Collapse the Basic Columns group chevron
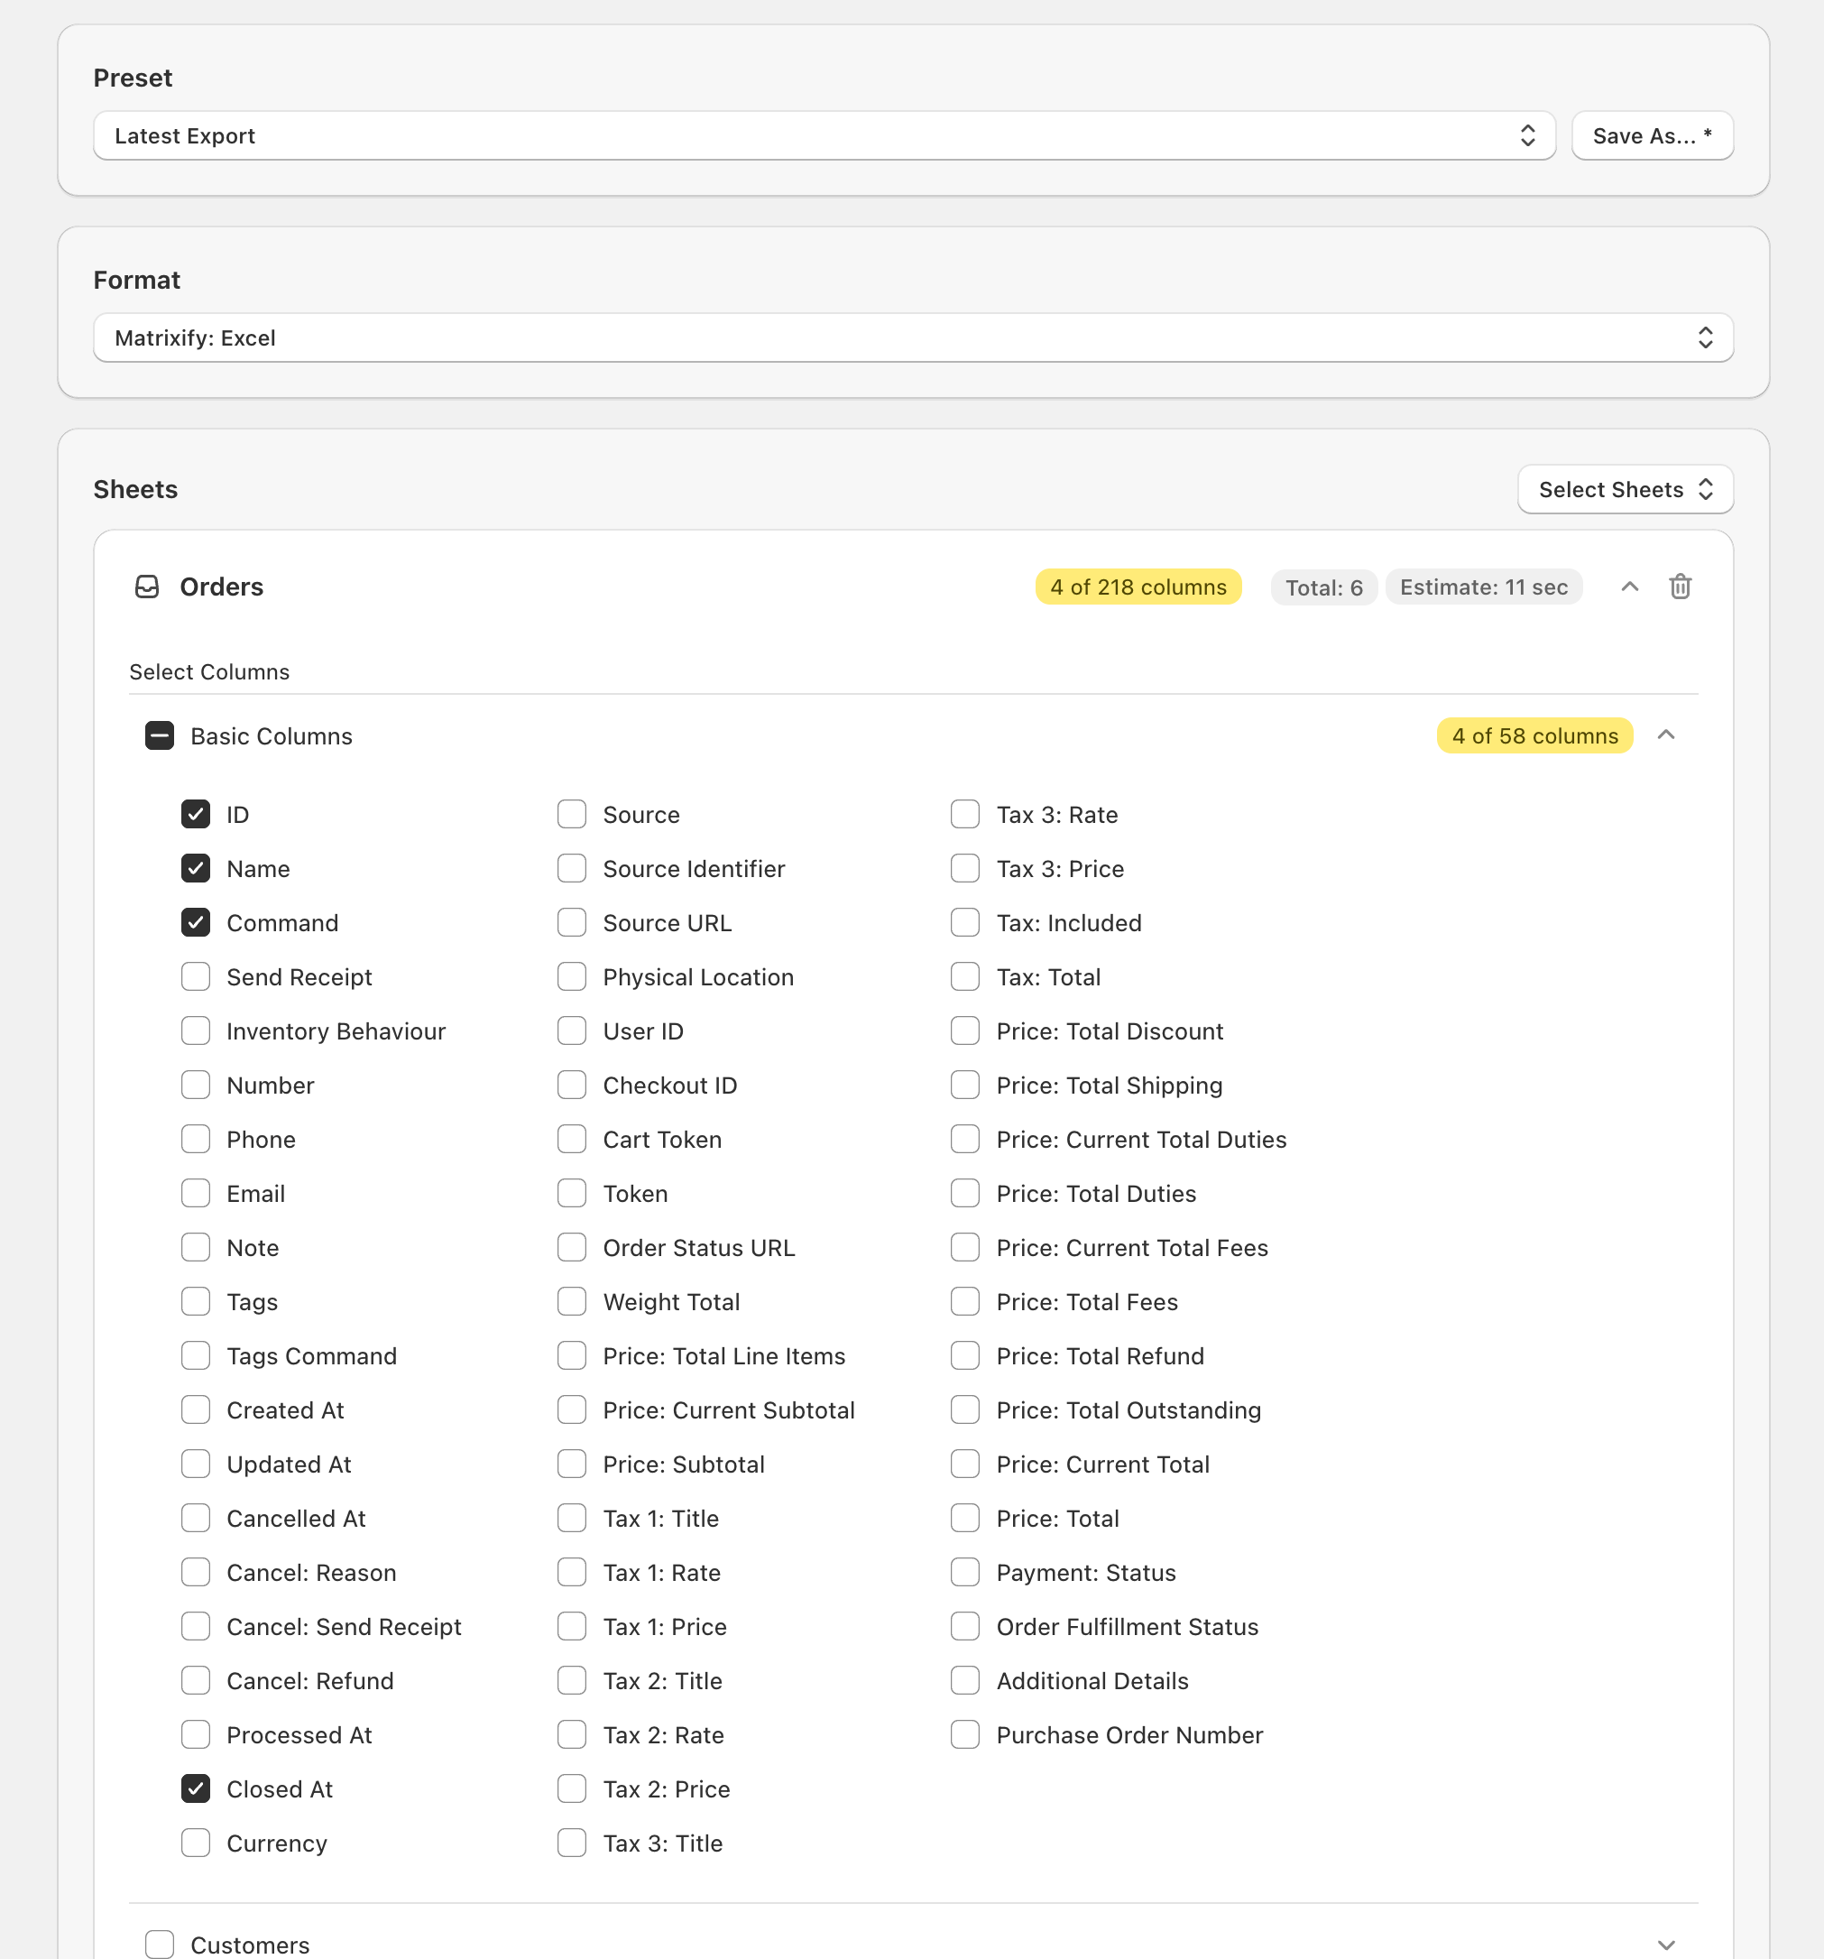1824x1959 pixels. (1666, 735)
